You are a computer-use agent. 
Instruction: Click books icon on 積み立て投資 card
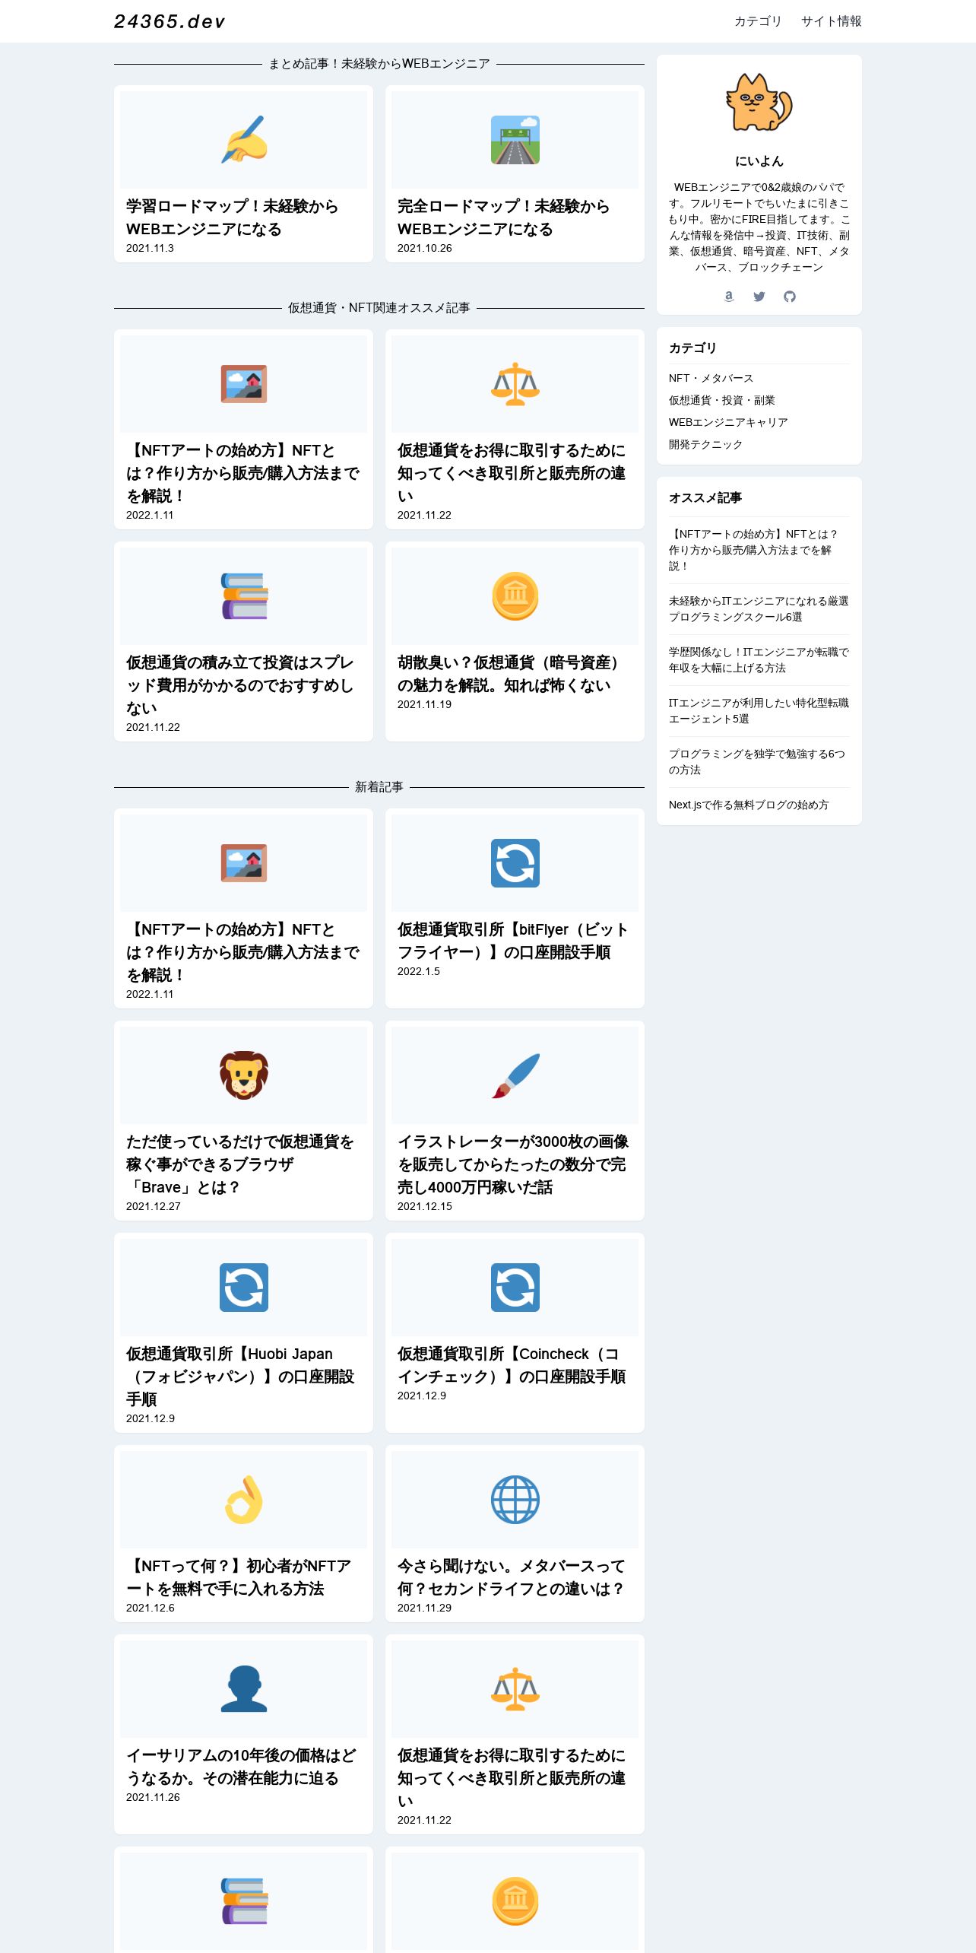click(244, 596)
